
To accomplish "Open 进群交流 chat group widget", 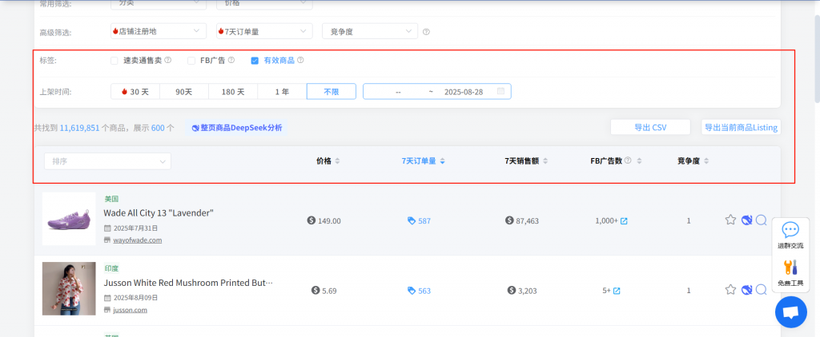I will 790,236.
